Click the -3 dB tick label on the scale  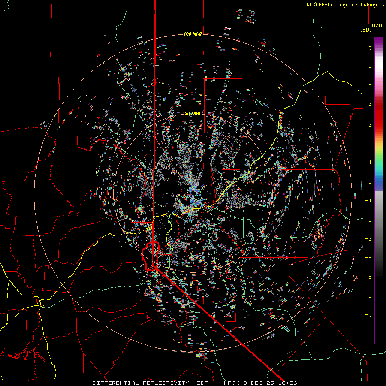coord(368,239)
